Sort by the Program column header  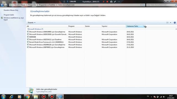(76, 26)
